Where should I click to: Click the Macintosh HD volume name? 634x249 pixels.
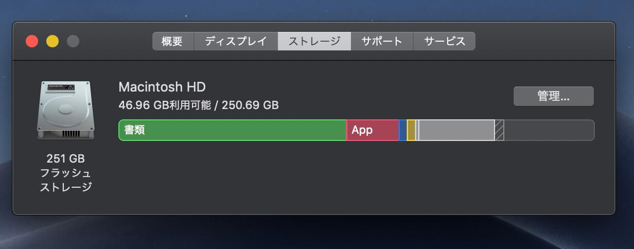pyautogui.click(x=162, y=87)
